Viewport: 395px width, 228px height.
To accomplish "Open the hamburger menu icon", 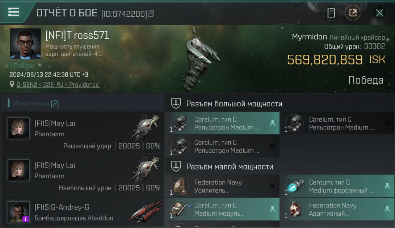I will (14, 12).
